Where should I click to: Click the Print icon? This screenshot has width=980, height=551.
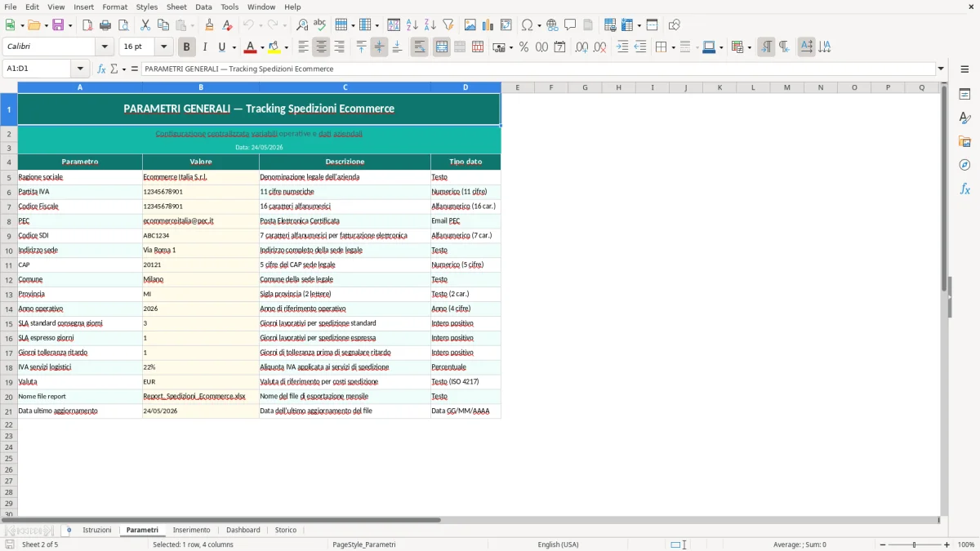(x=105, y=25)
